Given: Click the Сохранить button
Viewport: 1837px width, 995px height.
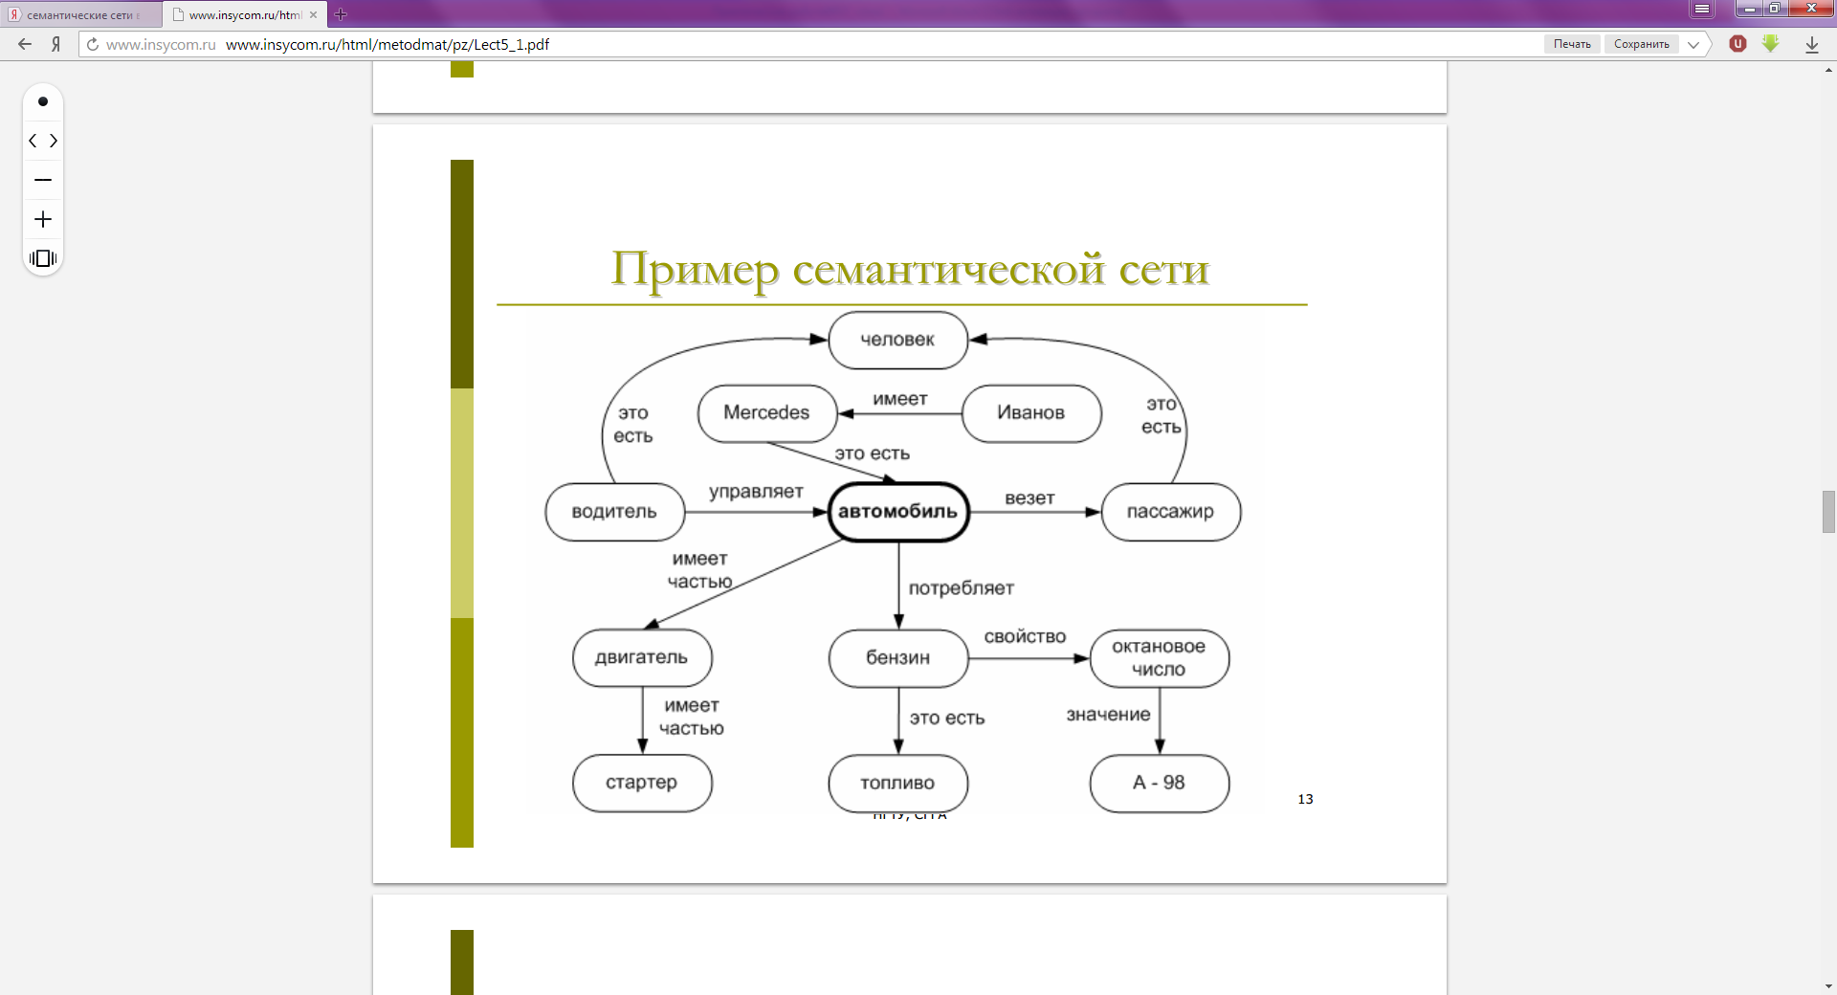Looking at the screenshot, I should pyautogui.click(x=1642, y=44).
